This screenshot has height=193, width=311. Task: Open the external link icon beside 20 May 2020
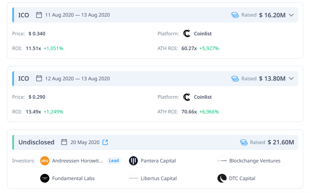click(x=105, y=142)
